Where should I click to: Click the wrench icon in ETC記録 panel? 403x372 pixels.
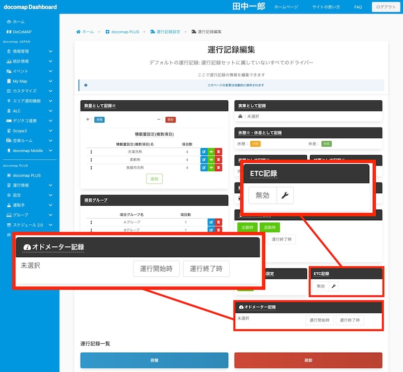coord(334,286)
